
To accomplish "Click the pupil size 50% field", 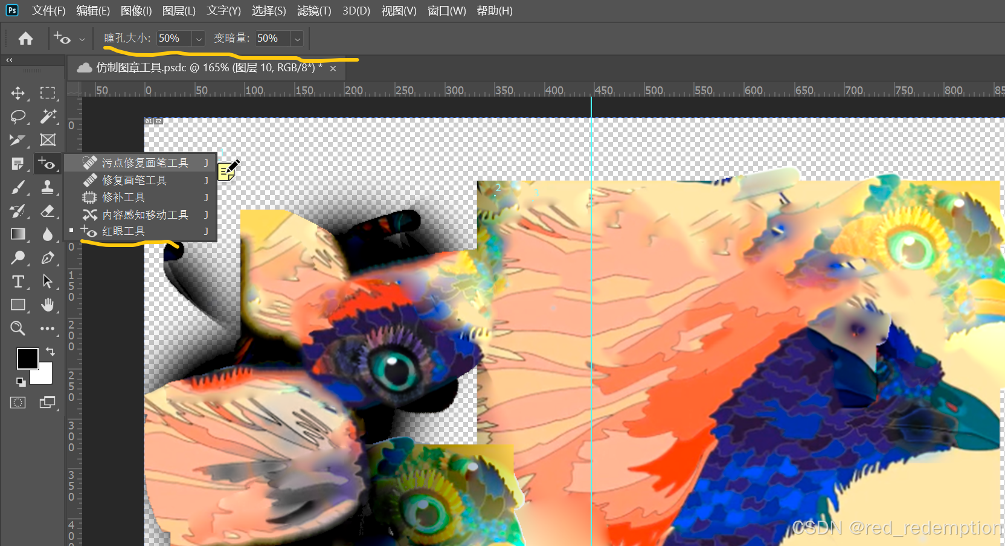I will [174, 39].
